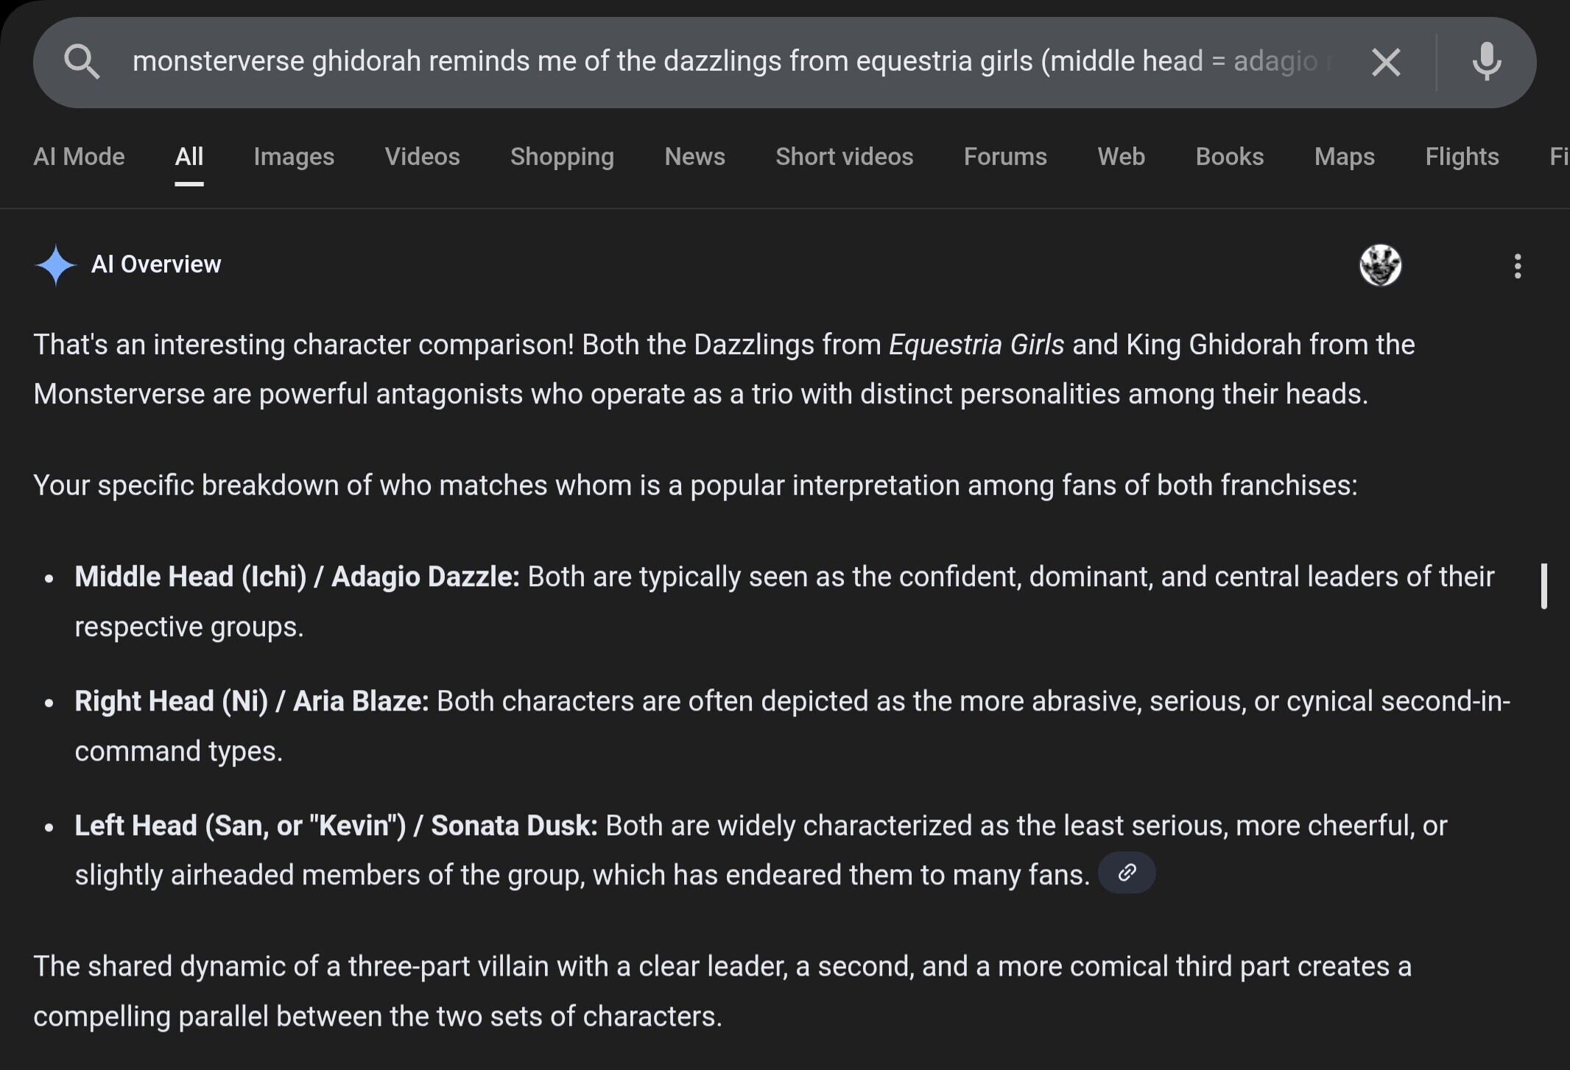Switch to the Maps tab
Screen dimensions: 1570x1070
coord(1344,157)
